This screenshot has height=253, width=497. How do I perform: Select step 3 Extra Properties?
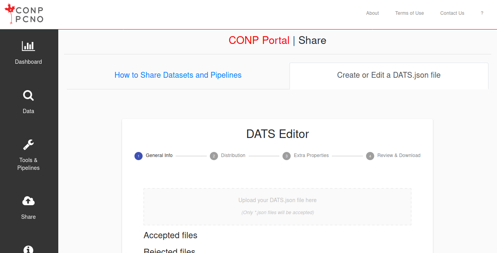(286, 156)
